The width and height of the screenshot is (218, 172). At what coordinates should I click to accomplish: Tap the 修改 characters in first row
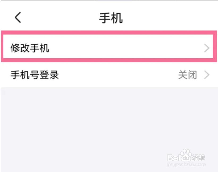pos(20,48)
